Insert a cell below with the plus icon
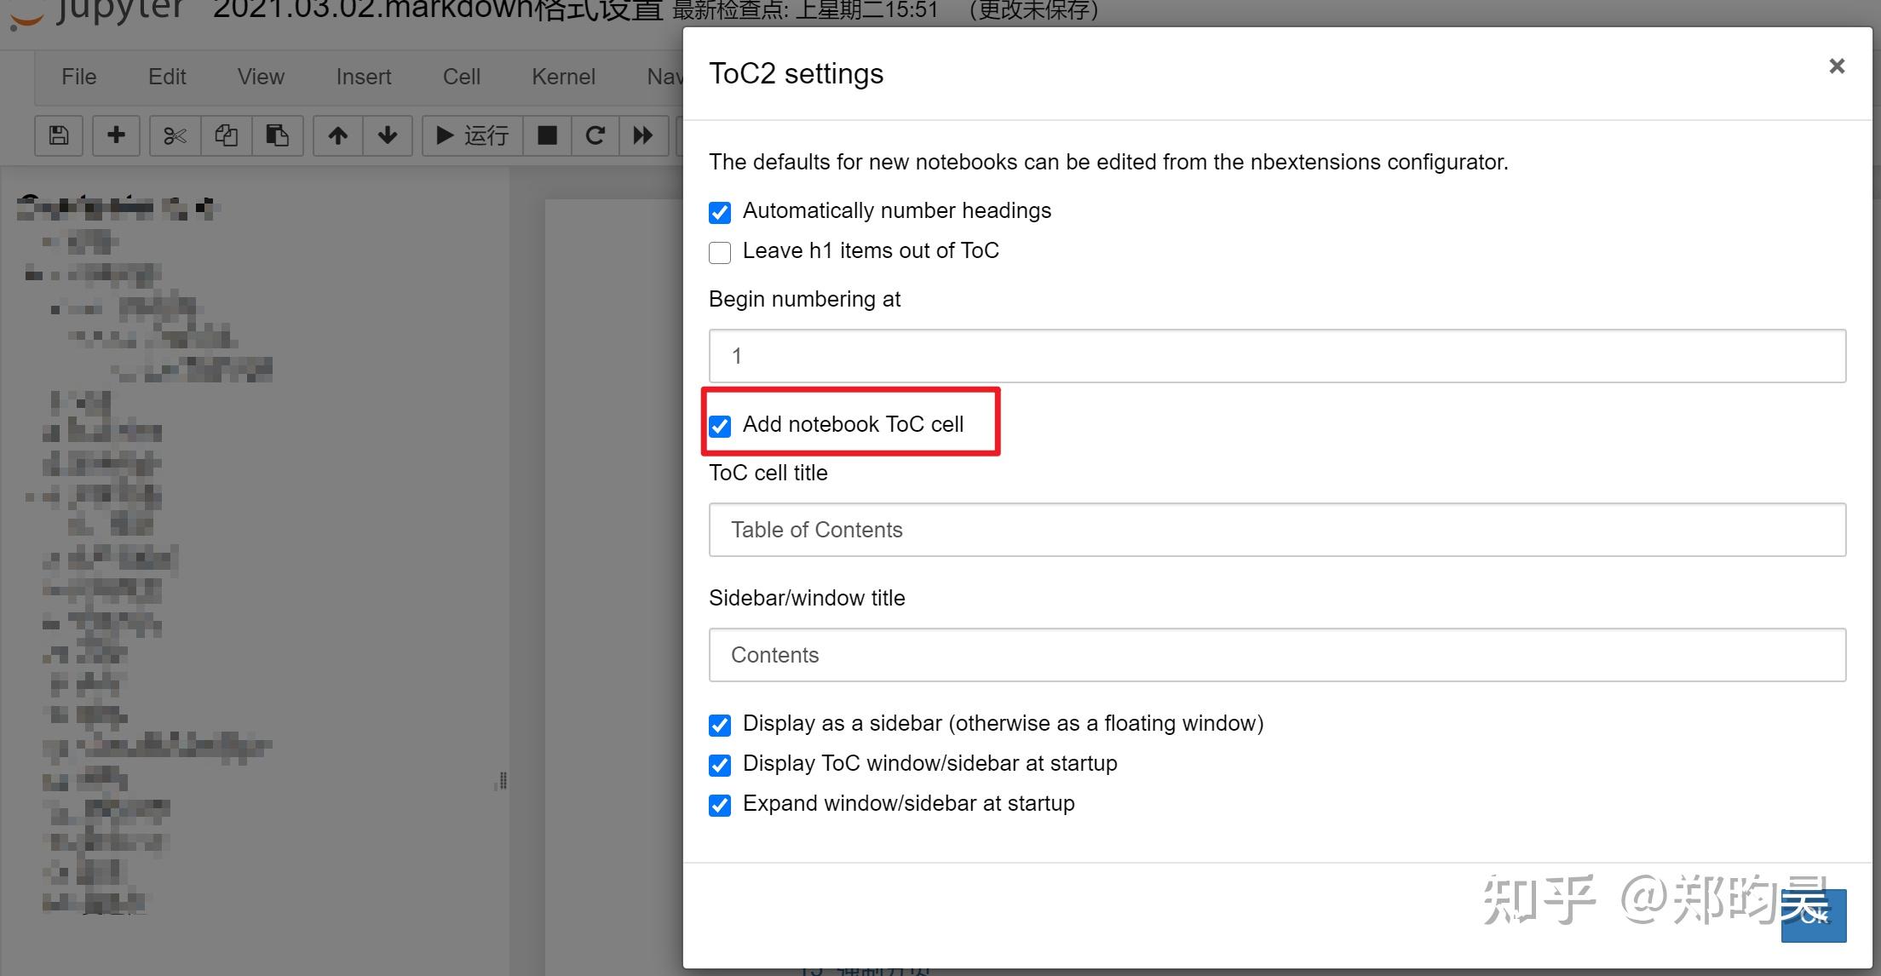1881x976 pixels. coord(117,135)
